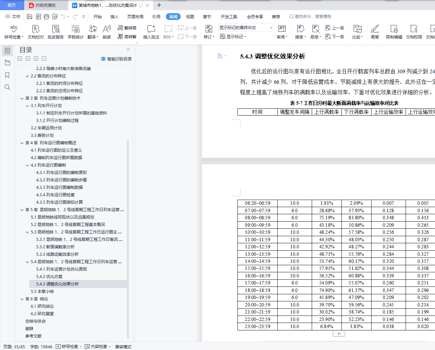Collapse 第 3 章 列车运营计划编制技术

22,98
